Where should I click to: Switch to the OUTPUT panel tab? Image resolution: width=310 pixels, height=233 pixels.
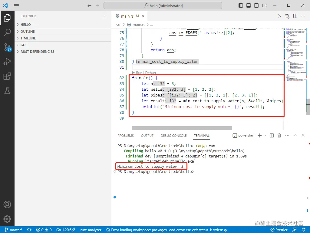click(x=147, y=136)
